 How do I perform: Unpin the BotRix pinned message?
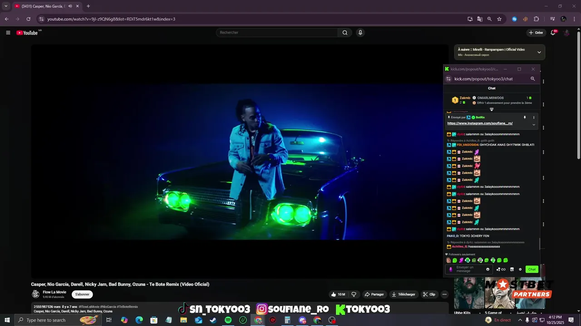525,117
